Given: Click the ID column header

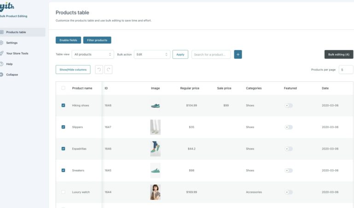Looking at the screenshot, I should pos(106,88).
